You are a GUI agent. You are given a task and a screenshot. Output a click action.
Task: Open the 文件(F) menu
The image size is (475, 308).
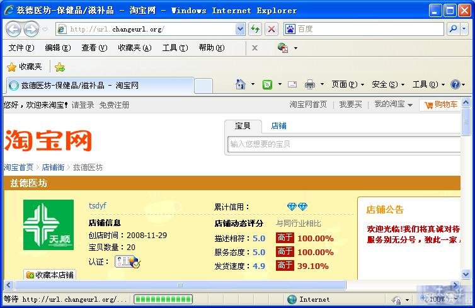click(x=21, y=48)
